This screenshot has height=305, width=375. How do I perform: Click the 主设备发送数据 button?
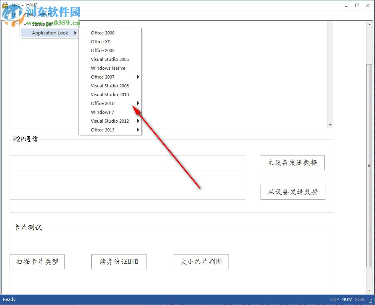[x=292, y=163]
